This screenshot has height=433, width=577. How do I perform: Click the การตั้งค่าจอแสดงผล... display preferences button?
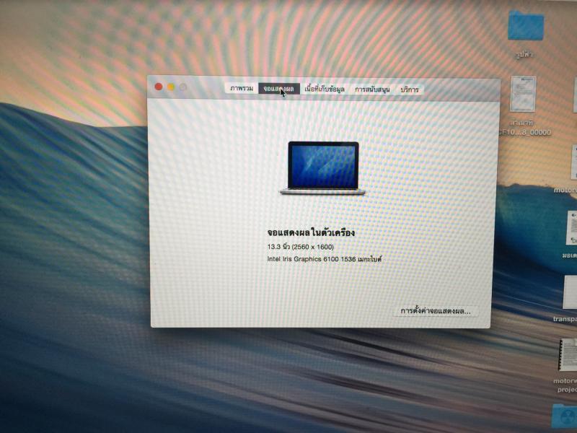click(436, 311)
